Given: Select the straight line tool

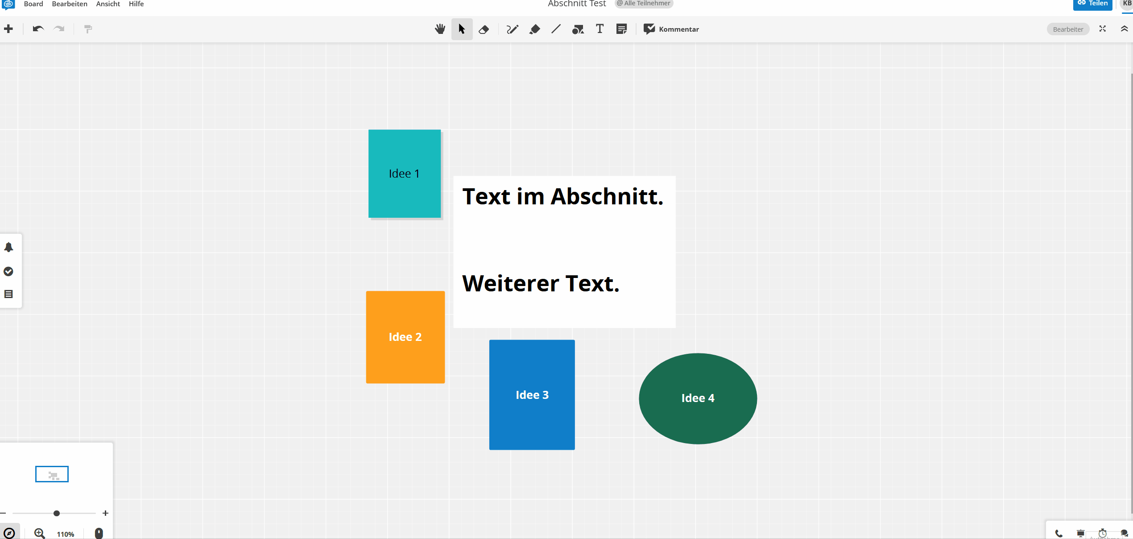Looking at the screenshot, I should point(556,29).
